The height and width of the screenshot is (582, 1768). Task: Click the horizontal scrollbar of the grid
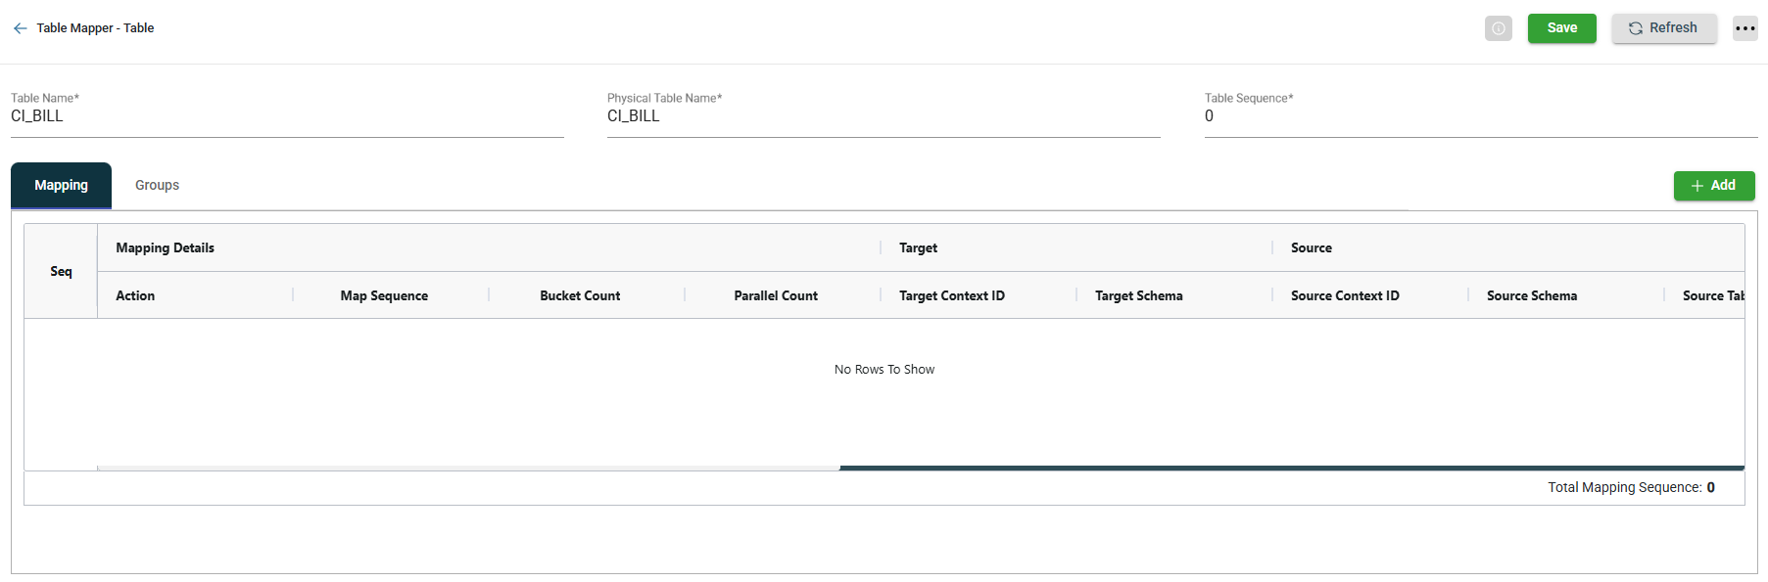tap(1291, 469)
